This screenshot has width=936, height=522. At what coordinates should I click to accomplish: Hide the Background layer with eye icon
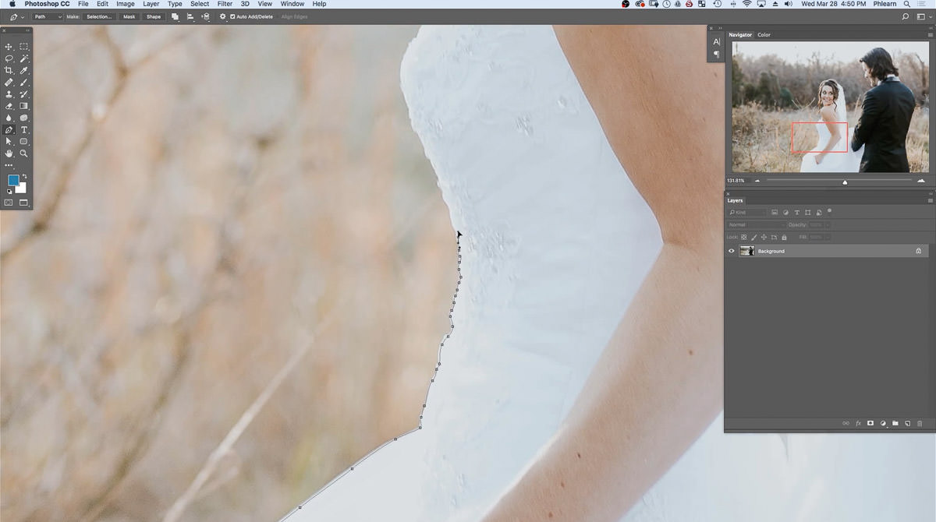coord(732,251)
